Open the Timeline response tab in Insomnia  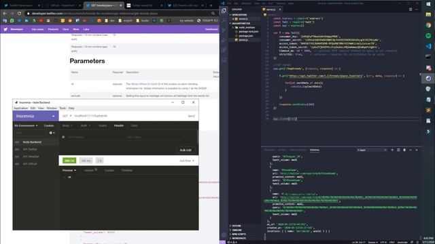(x=127, y=170)
